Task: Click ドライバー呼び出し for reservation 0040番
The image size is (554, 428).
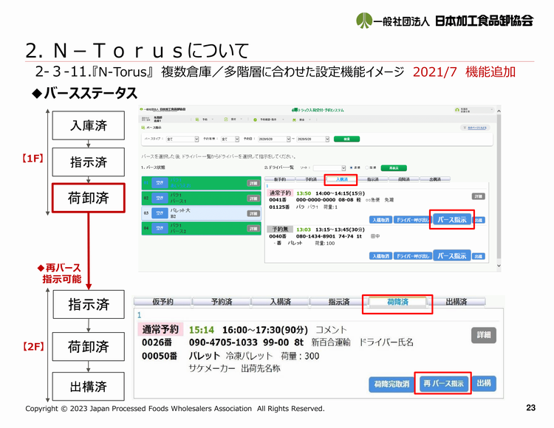Action: 412,256
